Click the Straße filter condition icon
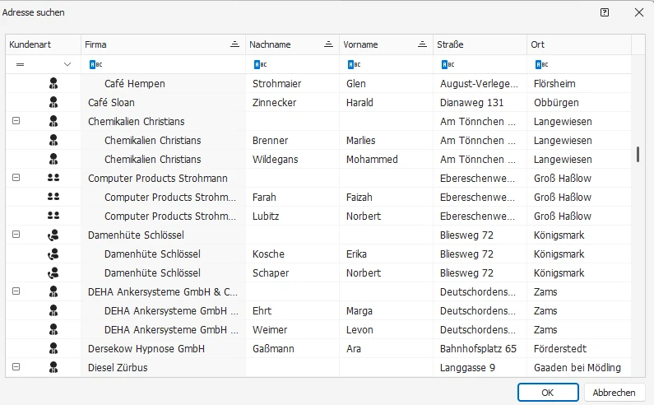Image resolution: width=654 pixels, height=405 pixels. point(448,64)
